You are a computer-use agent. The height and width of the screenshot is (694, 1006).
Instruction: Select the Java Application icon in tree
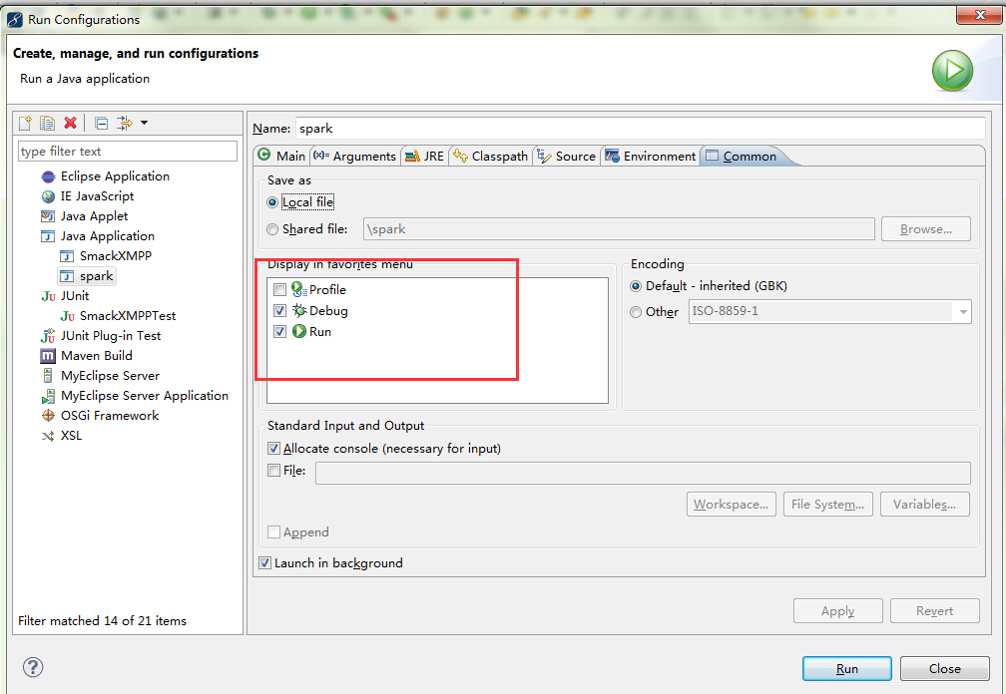tap(48, 235)
